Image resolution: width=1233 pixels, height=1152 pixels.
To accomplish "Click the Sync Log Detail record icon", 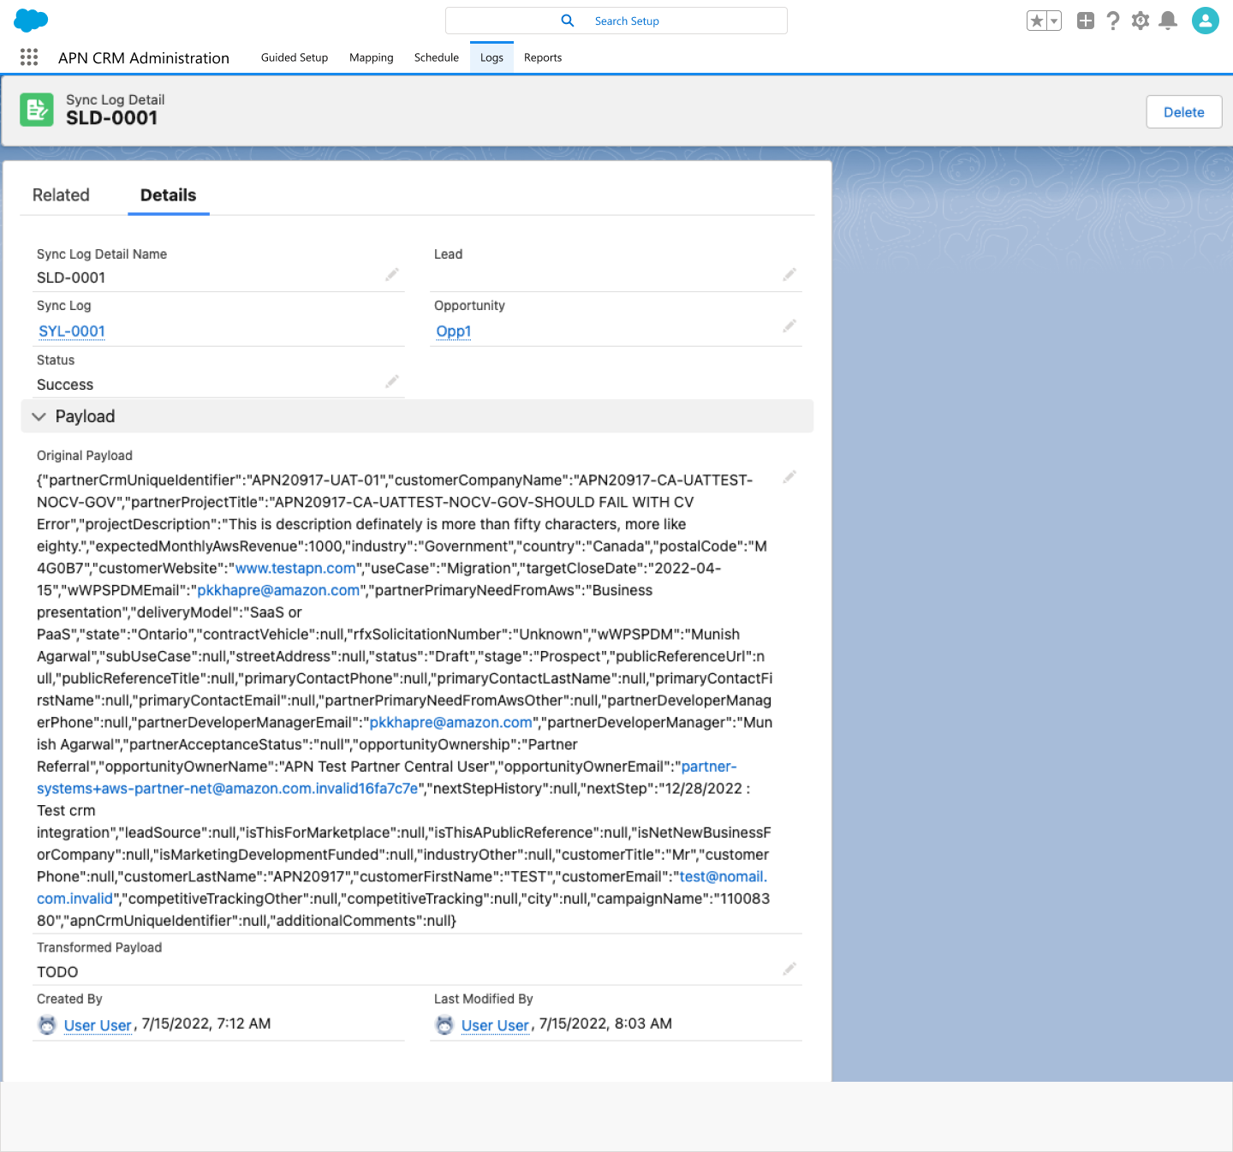I will tap(37, 110).
